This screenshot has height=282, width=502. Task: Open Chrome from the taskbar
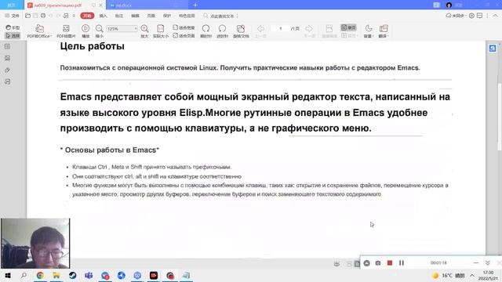[x=40, y=275]
